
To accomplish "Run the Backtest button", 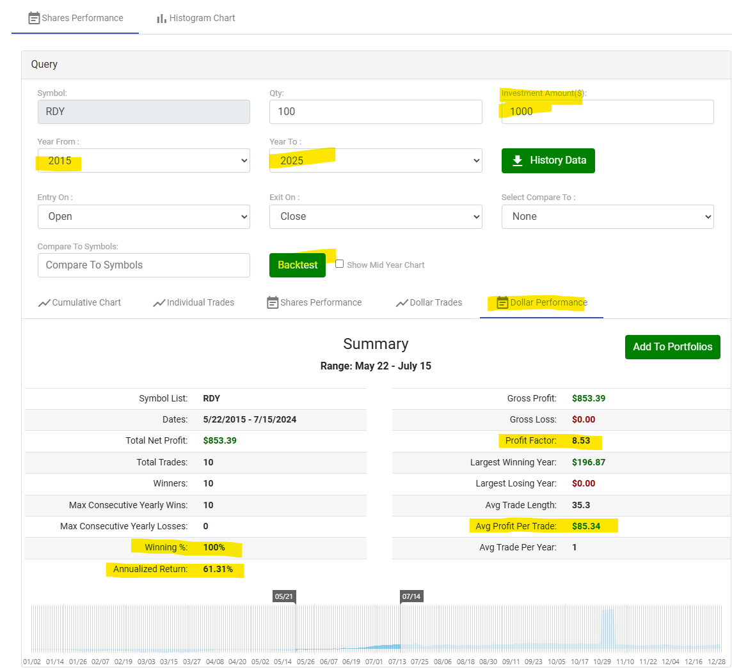I will [x=298, y=265].
